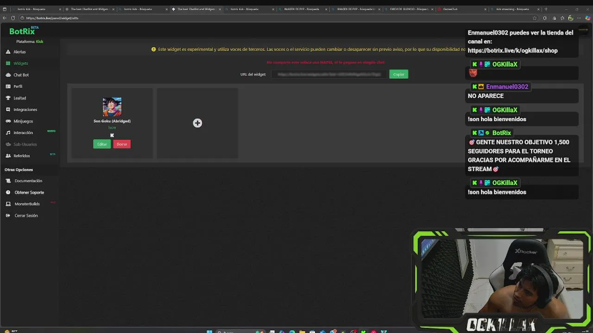Open a new browser tab
This screenshot has width=593, height=333.
coord(546,9)
